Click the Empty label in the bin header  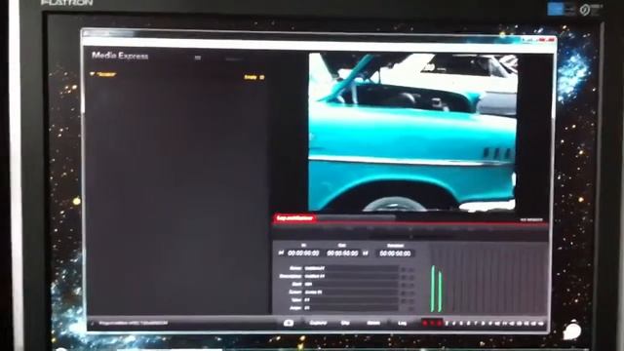click(x=251, y=77)
